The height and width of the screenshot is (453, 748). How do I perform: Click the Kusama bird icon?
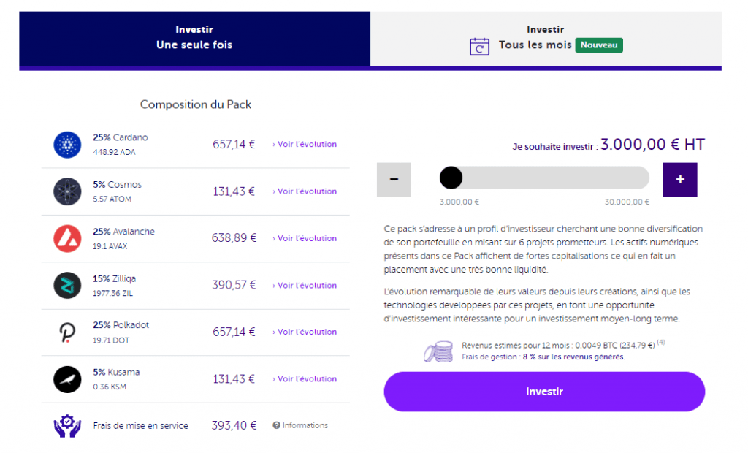[67, 379]
